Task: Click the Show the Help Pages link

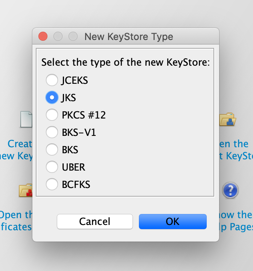Action: coord(236,220)
